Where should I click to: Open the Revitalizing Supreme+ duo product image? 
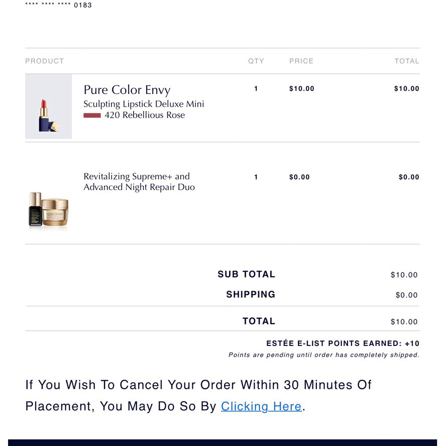click(x=49, y=210)
